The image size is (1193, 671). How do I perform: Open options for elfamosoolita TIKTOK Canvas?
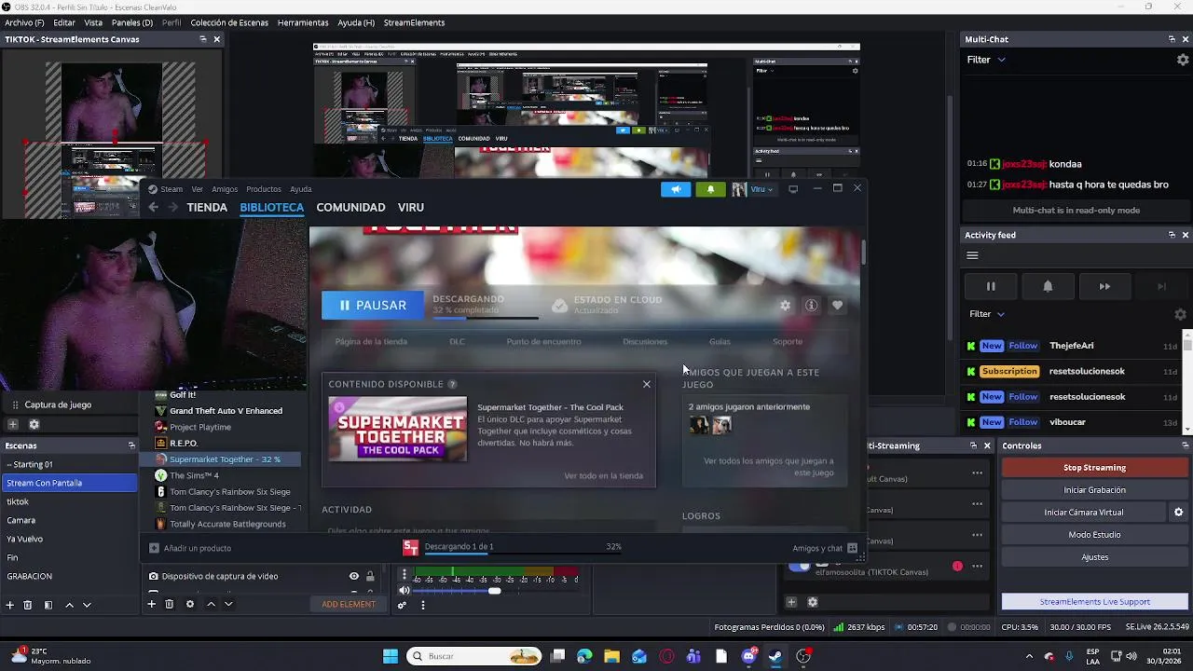[977, 566]
